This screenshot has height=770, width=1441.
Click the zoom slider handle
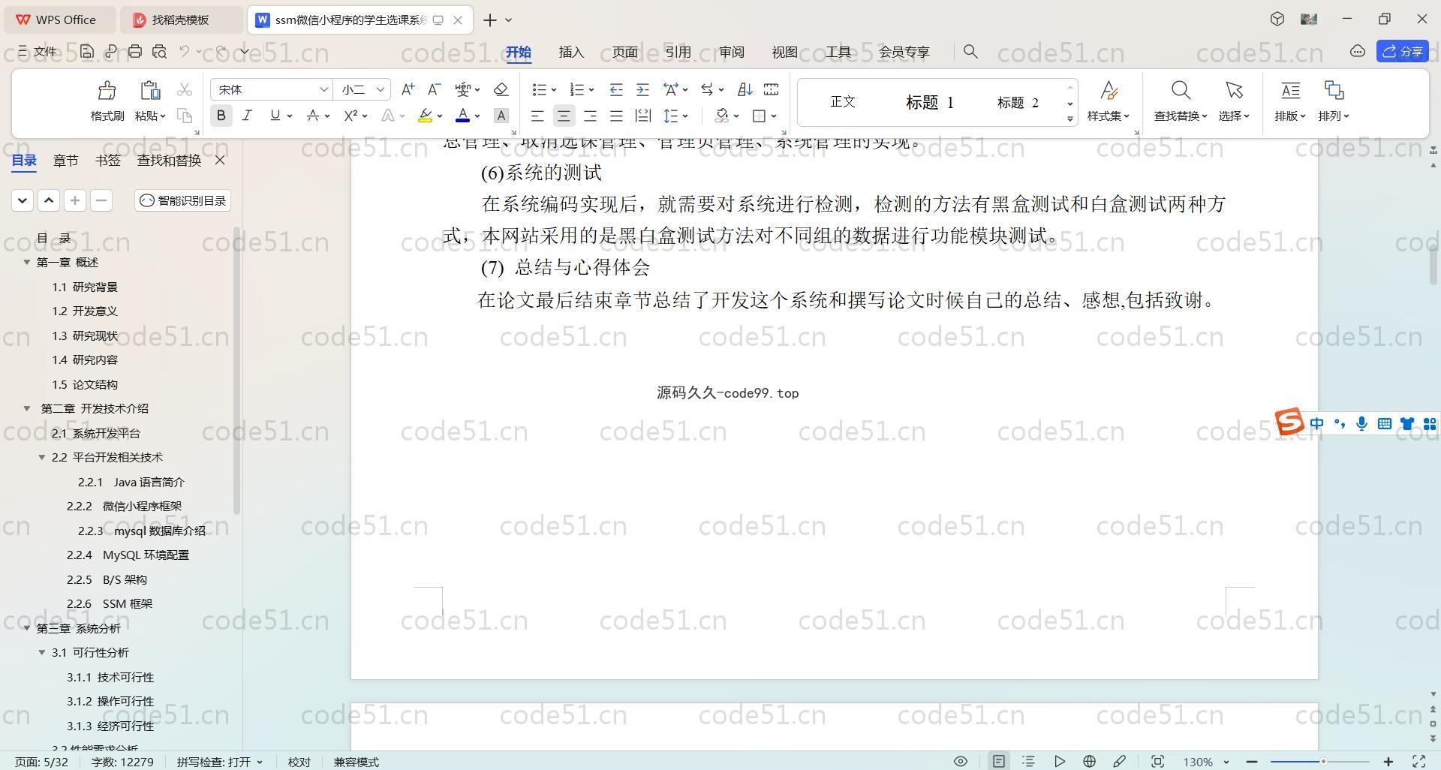[x=1322, y=762]
